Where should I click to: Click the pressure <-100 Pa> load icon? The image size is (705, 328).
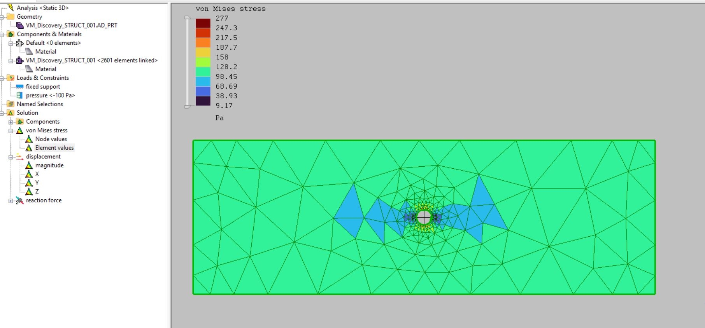pyautogui.click(x=19, y=95)
